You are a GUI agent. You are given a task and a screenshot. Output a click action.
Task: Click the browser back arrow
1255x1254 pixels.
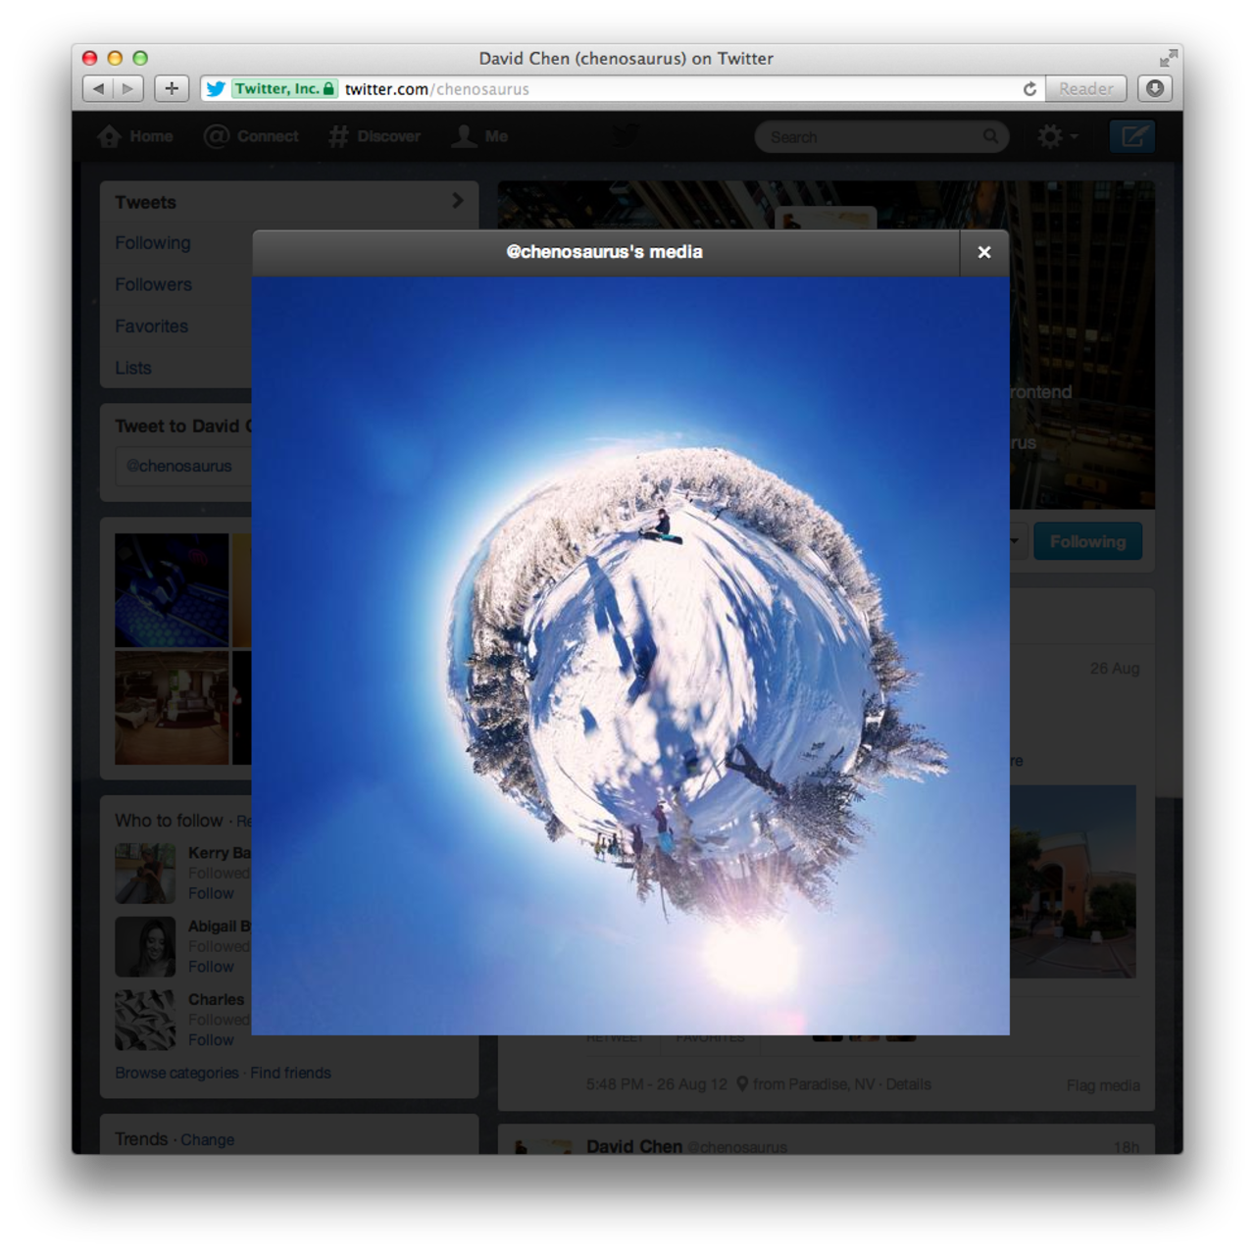[x=98, y=88]
